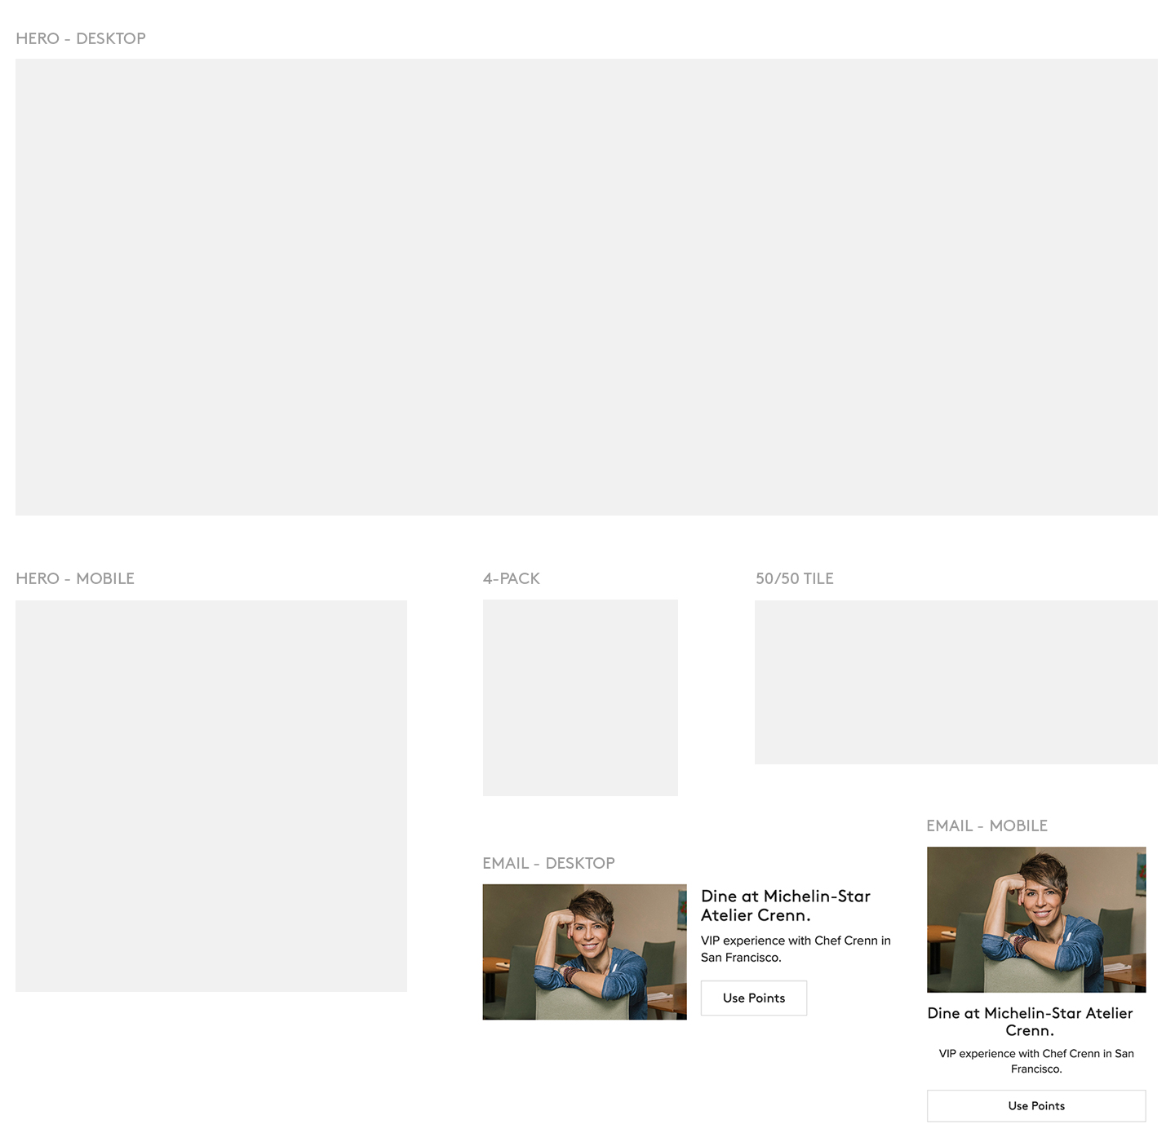
Task: Select the mobile email headline about Atelier Crenn
Action: pos(1030,1021)
